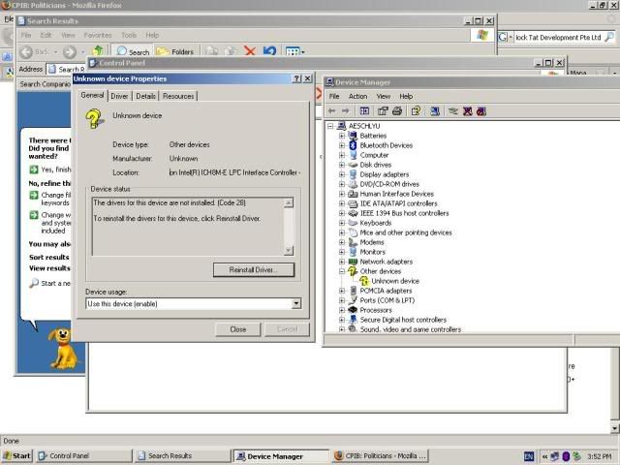
Task: Switch to the Driver tab
Action: tap(119, 96)
